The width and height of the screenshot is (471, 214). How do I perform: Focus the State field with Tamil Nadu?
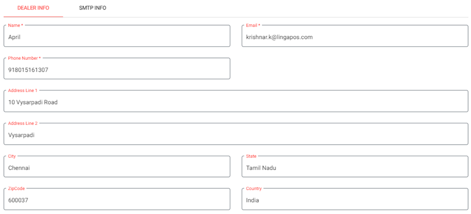point(354,167)
